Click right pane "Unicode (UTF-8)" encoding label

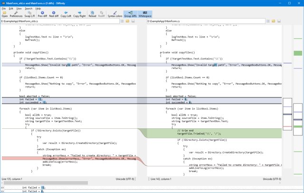(x=272, y=179)
